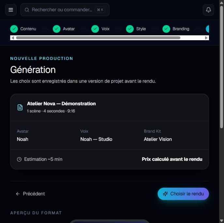Image resolution: width=224 pixels, height=223 pixels.
Task: Click the Choisir le rendu button
Action: tap(183, 194)
